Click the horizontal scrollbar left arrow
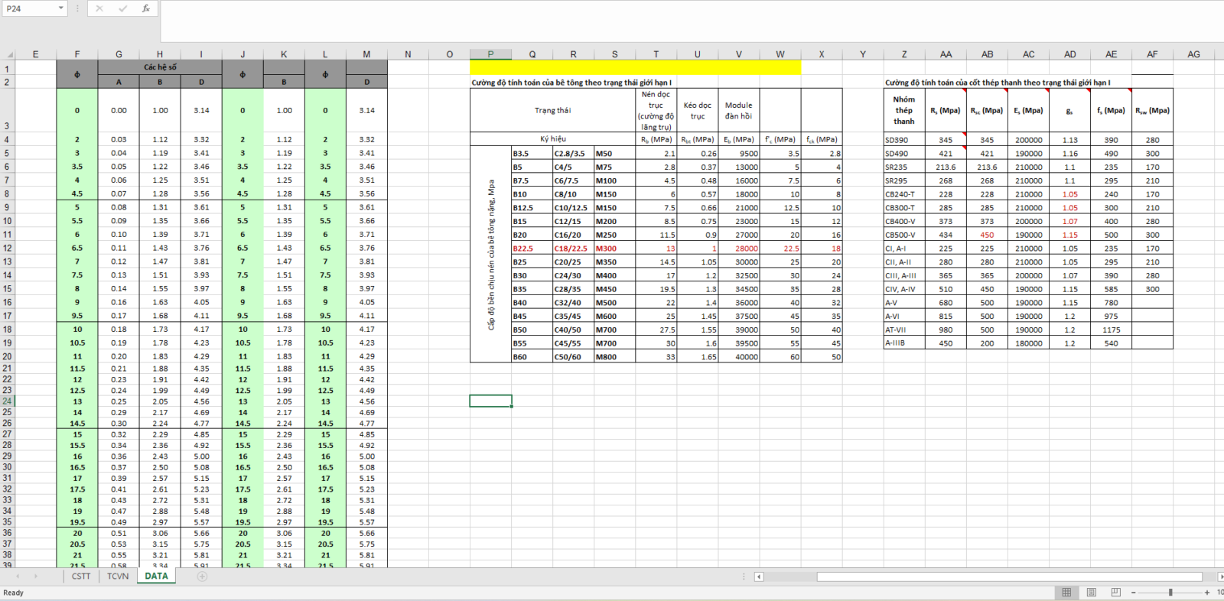 pos(759,577)
